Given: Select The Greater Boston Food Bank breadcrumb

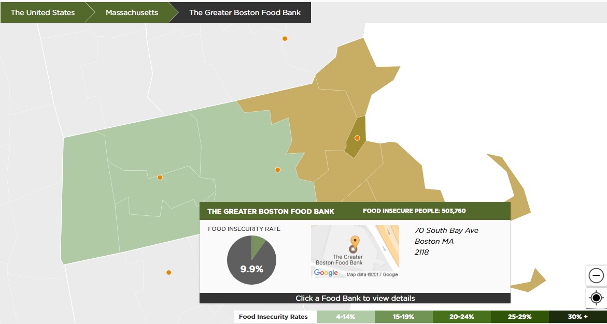Looking at the screenshot, I should pyautogui.click(x=245, y=12).
